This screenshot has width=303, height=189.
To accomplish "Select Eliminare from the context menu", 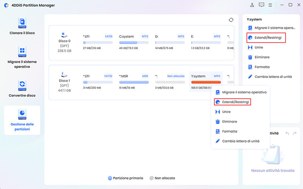I will 230,122.
